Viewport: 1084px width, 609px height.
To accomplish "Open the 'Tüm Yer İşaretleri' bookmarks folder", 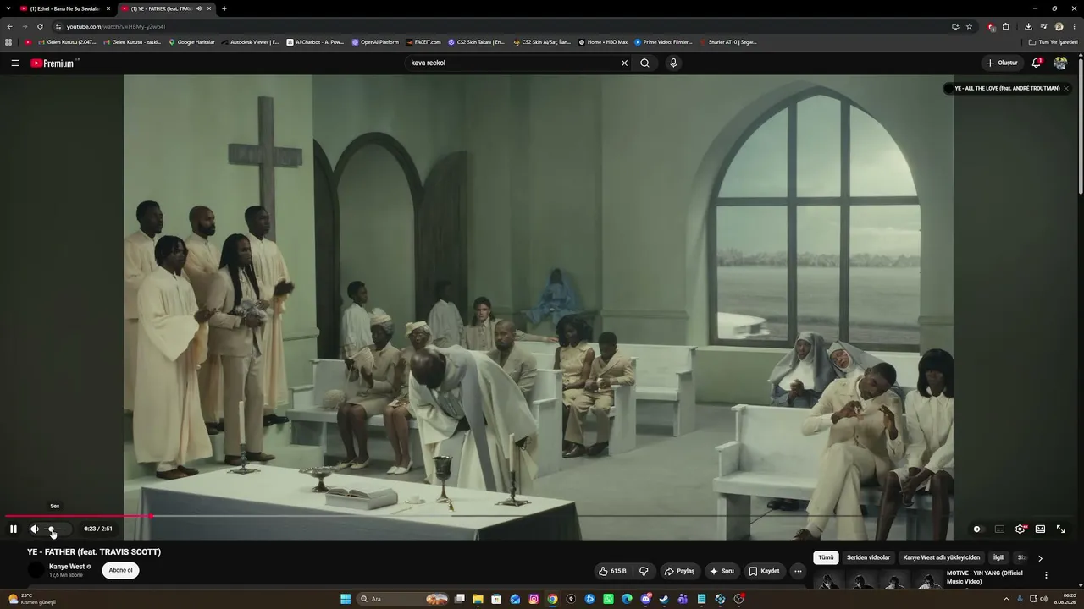I will click(x=1054, y=42).
